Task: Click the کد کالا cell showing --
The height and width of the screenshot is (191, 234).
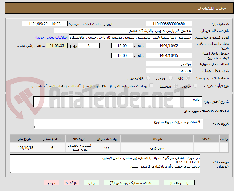Action: (207, 148)
